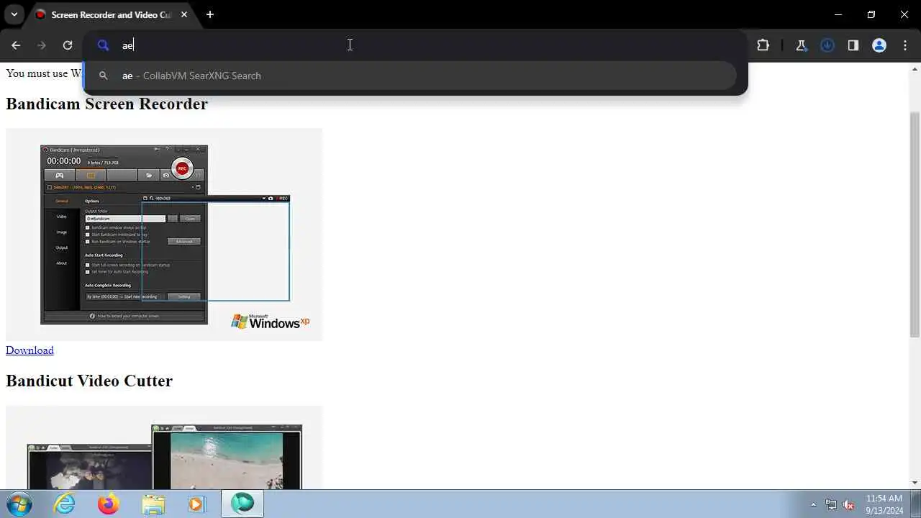Show hidden tray icons arrow

(x=813, y=504)
